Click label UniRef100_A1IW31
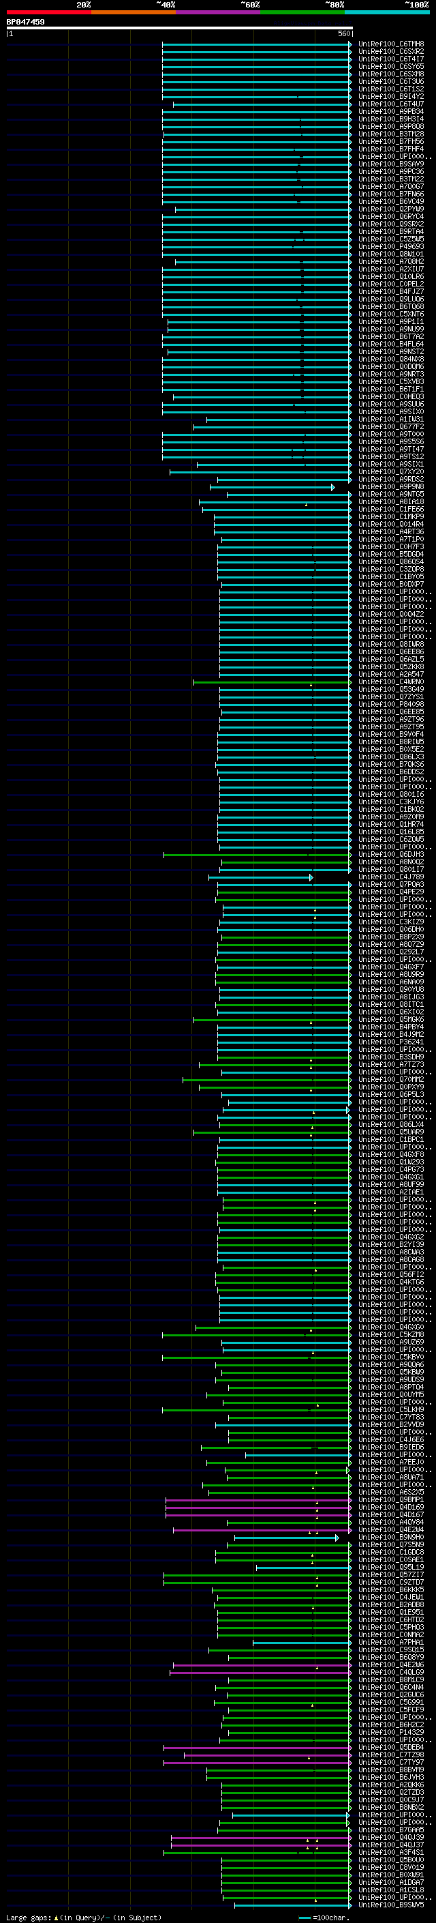The image size is (436, 1923). click(x=391, y=420)
